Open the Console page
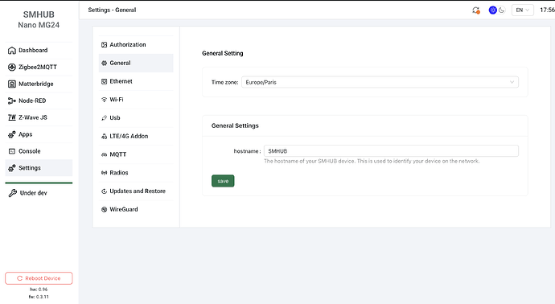Screen dimensions: 555x304 (39, 151)
